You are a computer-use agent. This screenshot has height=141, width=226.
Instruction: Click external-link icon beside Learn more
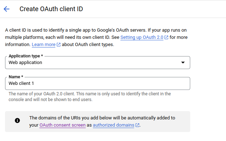pos(59,45)
